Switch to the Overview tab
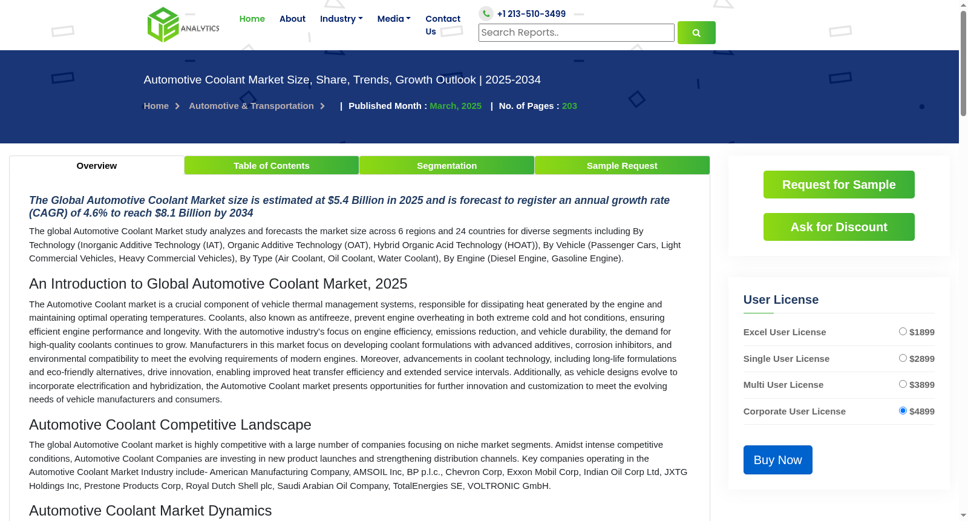Image resolution: width=968 pixels, height=521 pixels. (97, 166)
